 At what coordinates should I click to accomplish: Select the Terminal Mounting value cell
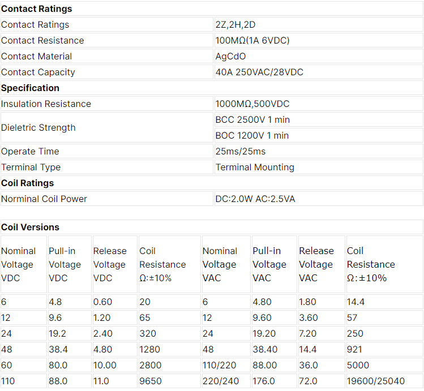pyautogui.click(x=319, y=167)
